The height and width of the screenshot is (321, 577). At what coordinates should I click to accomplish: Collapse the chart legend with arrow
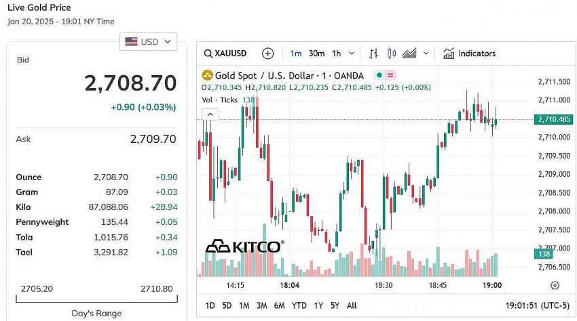tap(210, 114)
